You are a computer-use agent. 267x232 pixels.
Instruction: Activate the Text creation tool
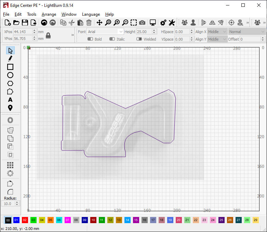click(10, 100)
